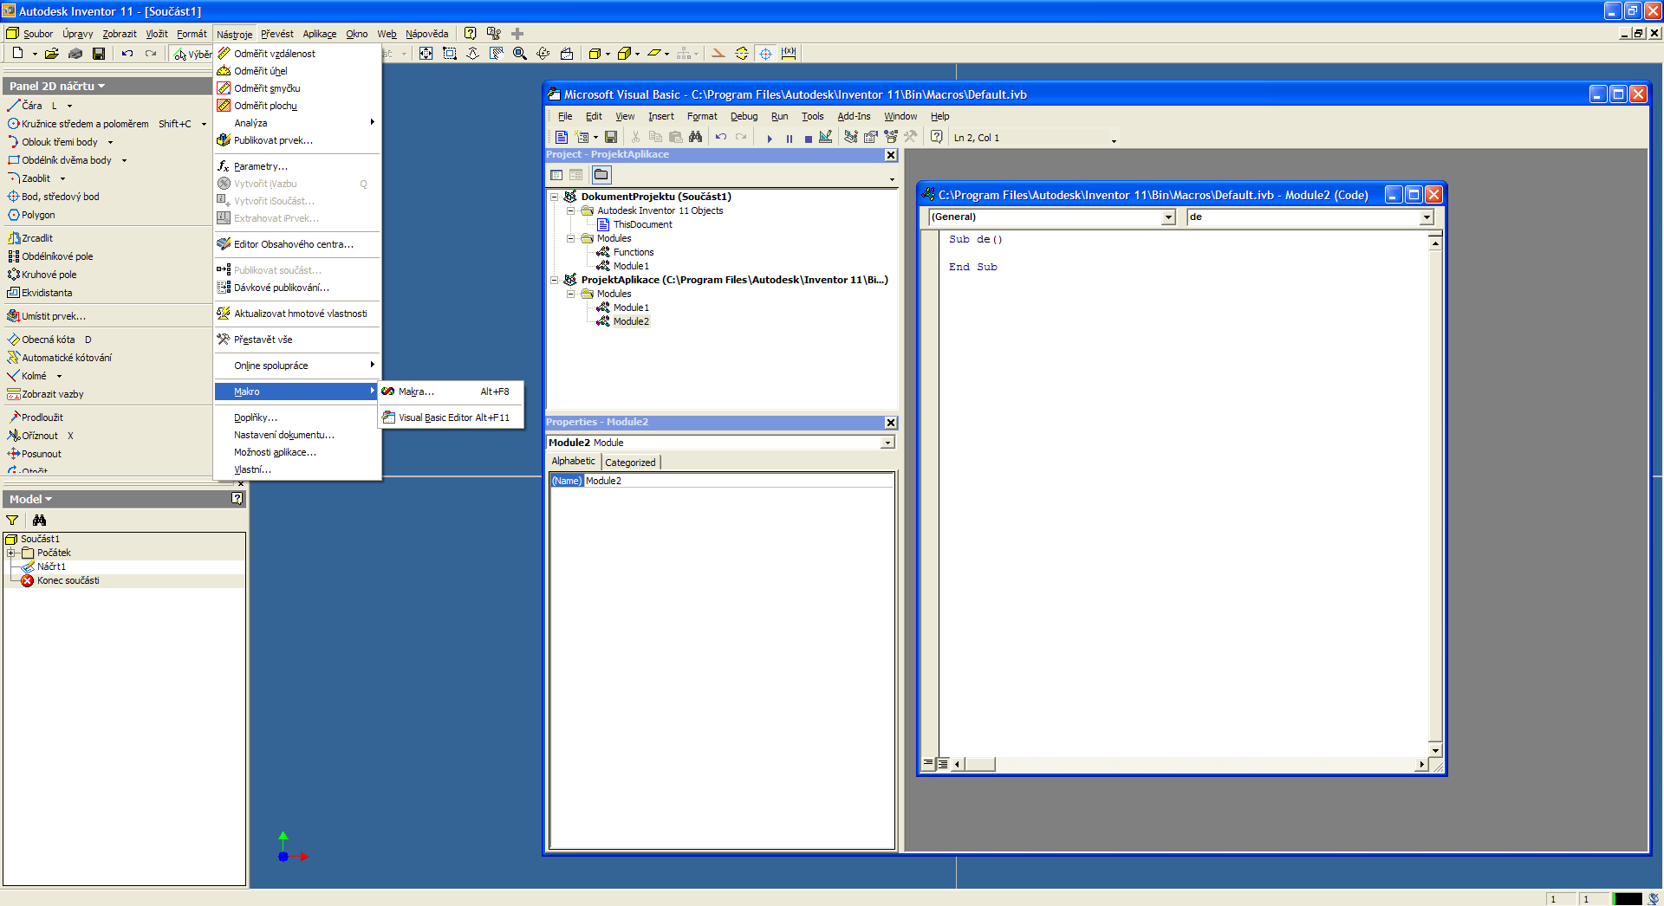
Task: Click the Look At icon in Inventor
Action: (566, 54)
